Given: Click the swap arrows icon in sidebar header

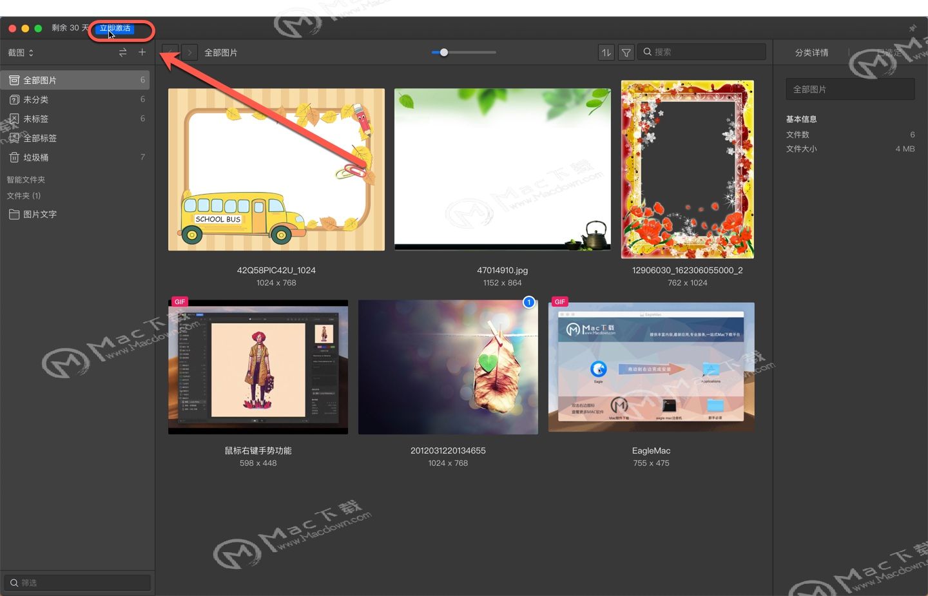Looking at the screenshot, I should point(122,53).
